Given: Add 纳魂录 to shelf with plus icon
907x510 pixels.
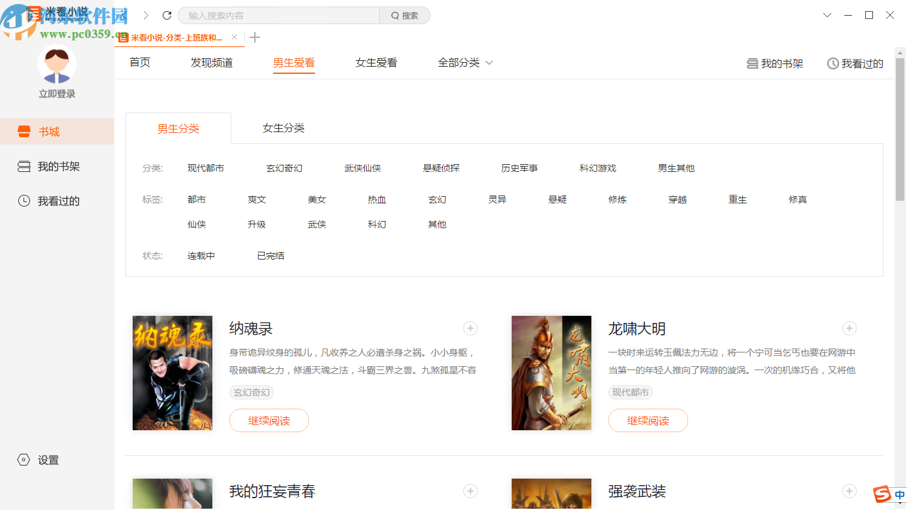Looking at the screenshot, I should (x=470, y=328).
